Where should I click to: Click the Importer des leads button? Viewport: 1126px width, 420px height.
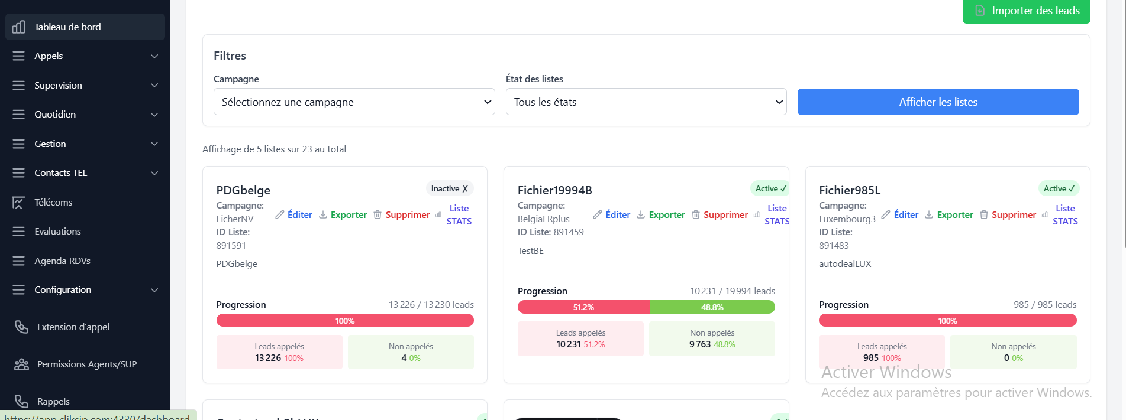(x=1026, y=11)
